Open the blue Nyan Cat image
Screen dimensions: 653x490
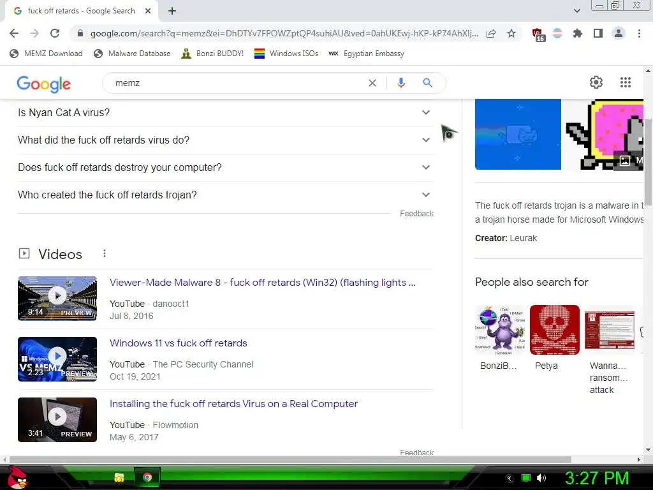(x=518, y=134)
